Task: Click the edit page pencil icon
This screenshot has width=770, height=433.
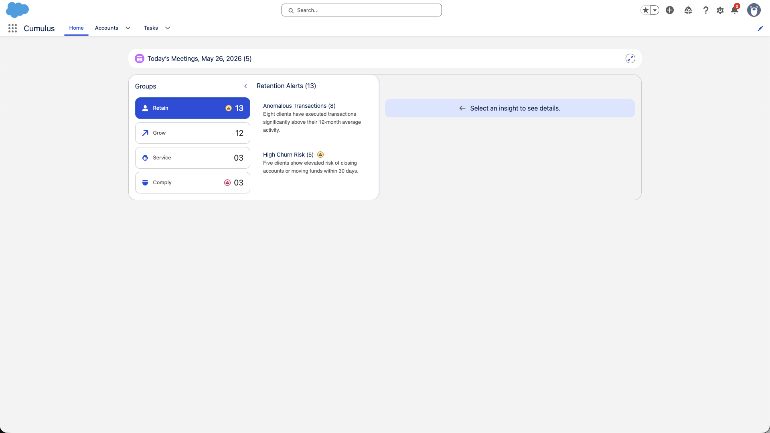Action: tap(760, 28)
